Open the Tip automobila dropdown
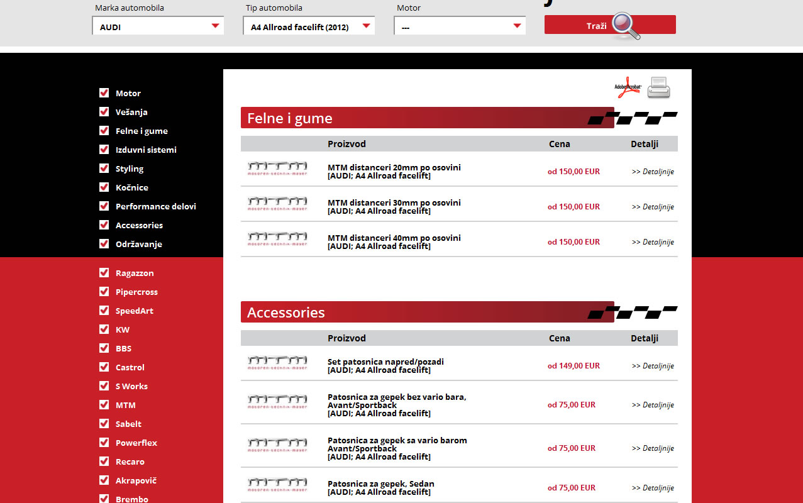The image size is (803, 503). 309,26
